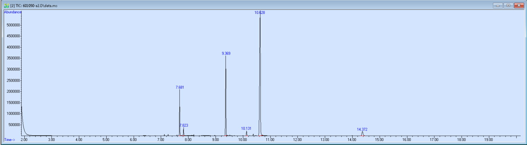Image resolution: width=527 pixels, height=145 pixels.
Task: Click the 2.00 time axis tick
Action: pyautogui.click(x=24, y=140)
